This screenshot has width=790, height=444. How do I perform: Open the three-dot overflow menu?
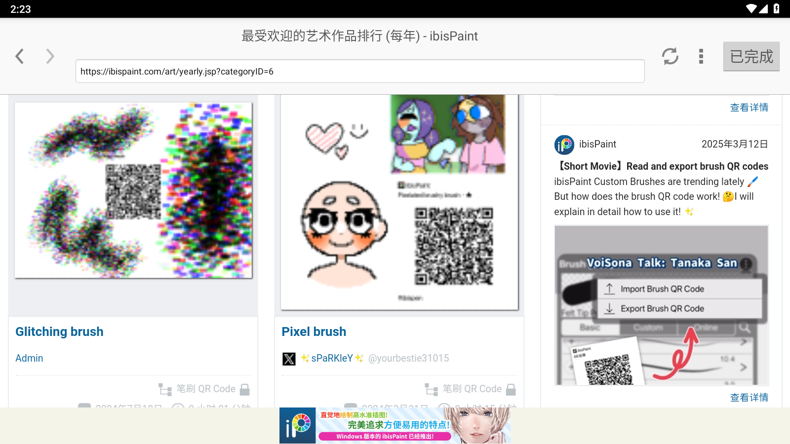pyautogui.click(x=701, y=56)
